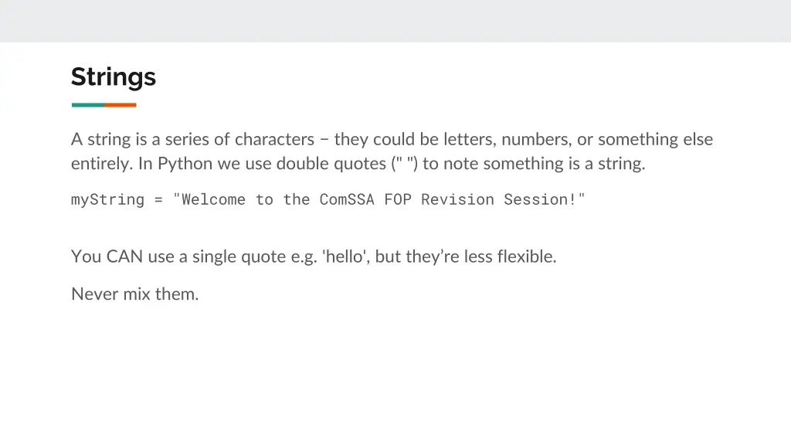Click the word "ComSSA" in the code line
This screenshot has width=791, height=445.
pyautogui.click(x=347, y=199)
